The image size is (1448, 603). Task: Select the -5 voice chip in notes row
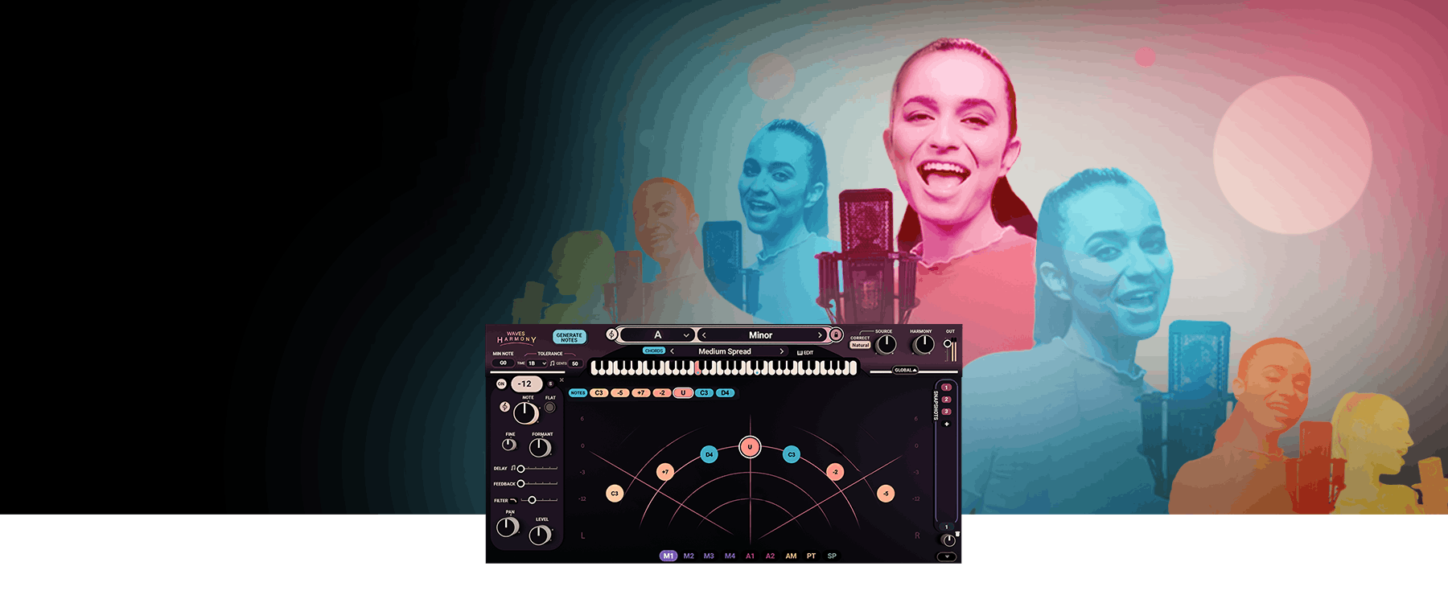tap(619, 393)
